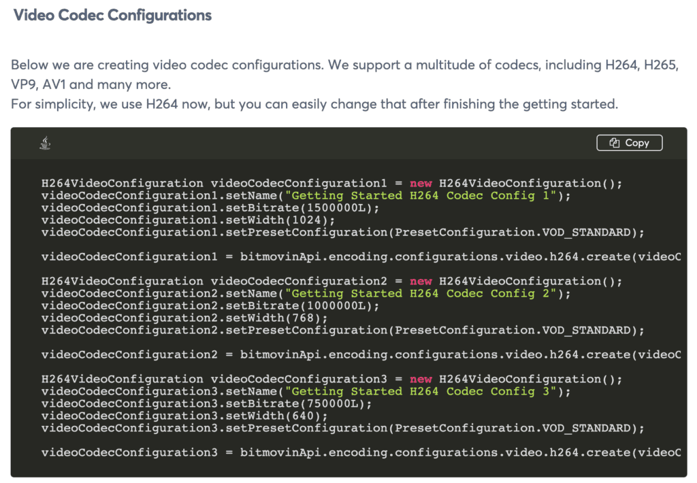The width and height of the screenshot is (697, 483).
Task: Click the H264VideoConfiguration videoCodecConfiguration3 declaration line
Action: click(331, 379)
